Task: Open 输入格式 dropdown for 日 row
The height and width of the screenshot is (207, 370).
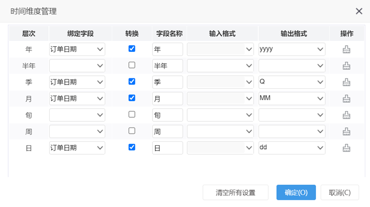Action: click(x=221, y=148)
